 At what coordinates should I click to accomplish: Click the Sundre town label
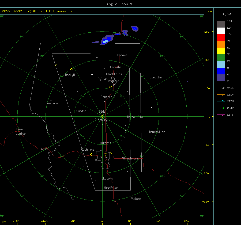(81, 111)
